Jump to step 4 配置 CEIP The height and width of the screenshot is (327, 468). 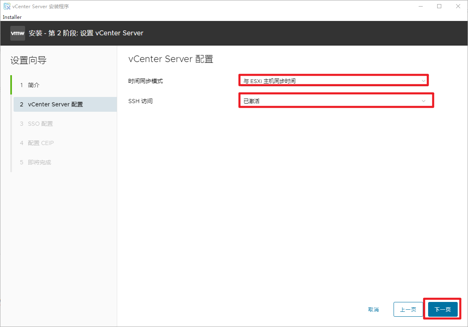41,143
